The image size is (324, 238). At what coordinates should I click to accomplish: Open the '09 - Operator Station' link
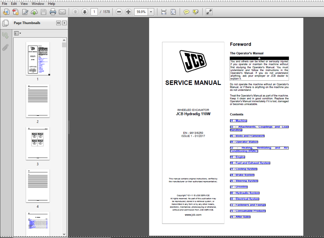[244, 142]
